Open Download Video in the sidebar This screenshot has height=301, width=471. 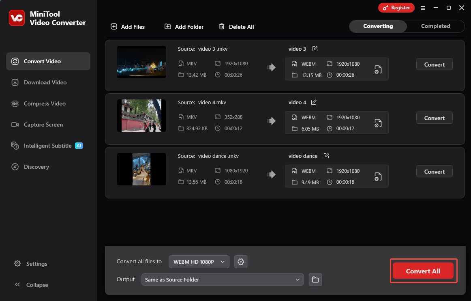click(45, 82)
